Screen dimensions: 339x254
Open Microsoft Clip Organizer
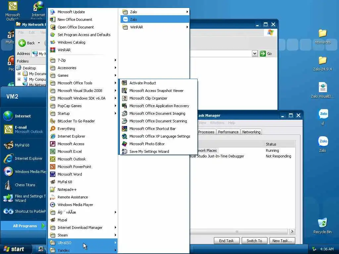158,98
